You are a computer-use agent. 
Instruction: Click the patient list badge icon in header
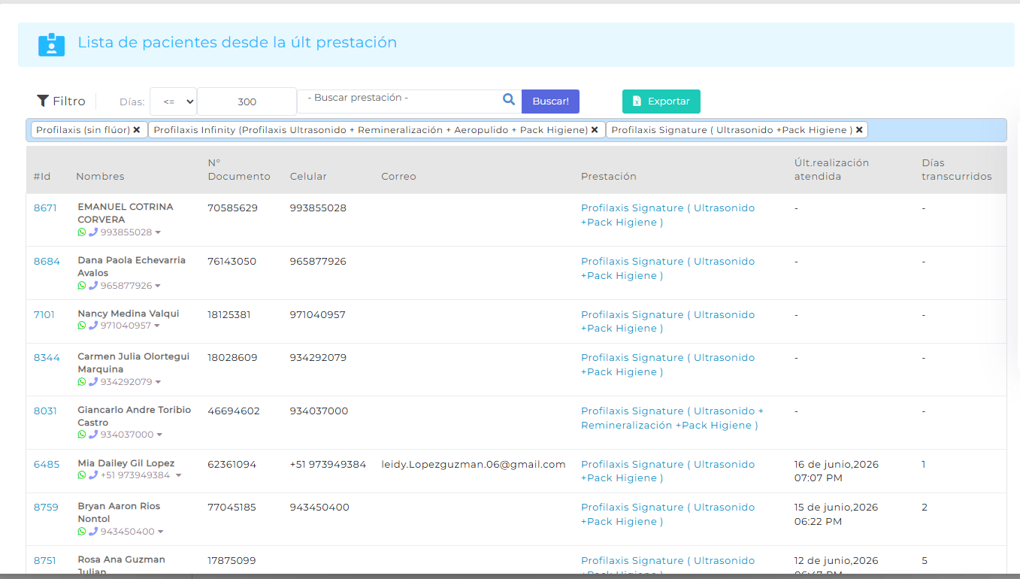(51, 44)
